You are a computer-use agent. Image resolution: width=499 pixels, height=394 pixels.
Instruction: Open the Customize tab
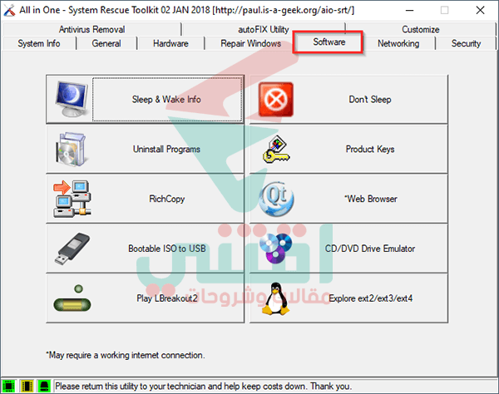(420, 29)
